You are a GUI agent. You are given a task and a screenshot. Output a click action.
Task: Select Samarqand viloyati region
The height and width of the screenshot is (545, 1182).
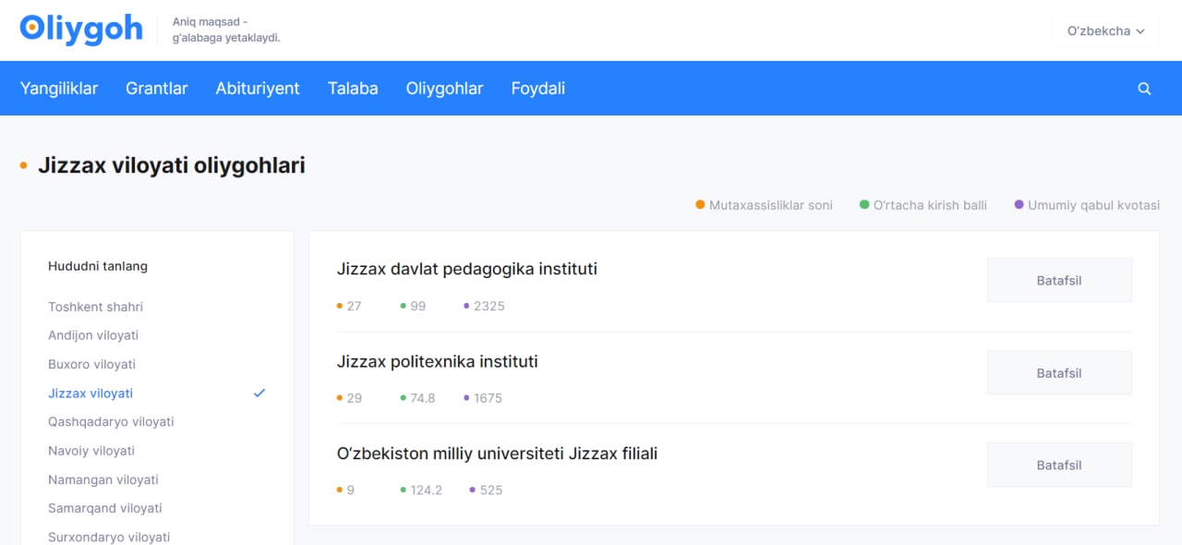[x=105, y=508]
